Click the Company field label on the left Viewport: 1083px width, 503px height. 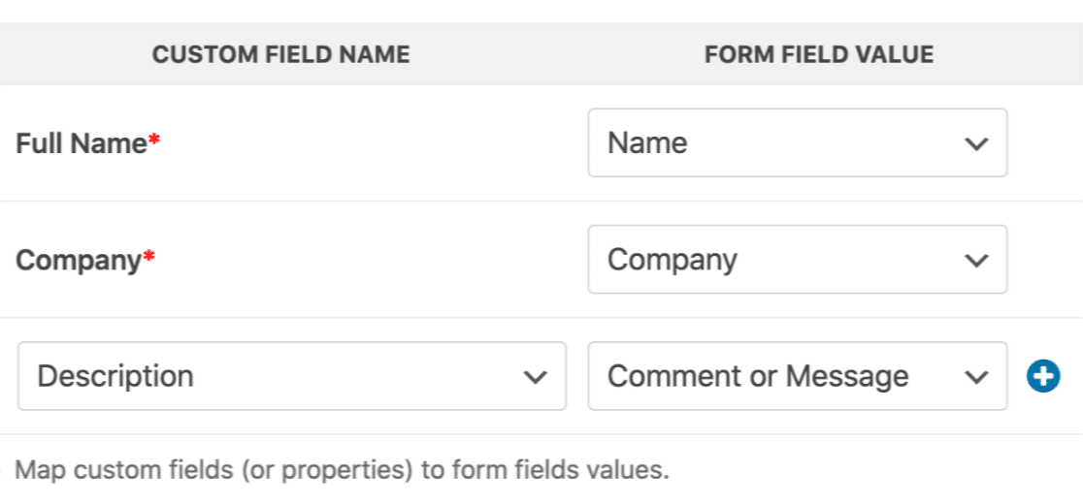point(78,260)
